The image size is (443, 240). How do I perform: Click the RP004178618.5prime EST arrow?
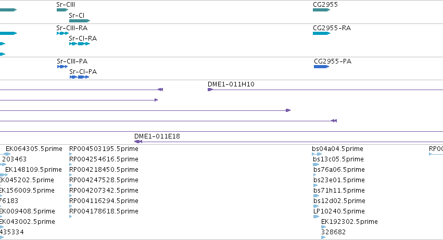(71, 217)
